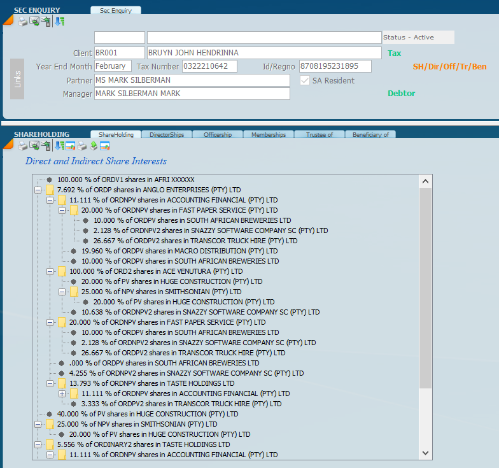Expand ACCOUNTING FINANCIAL under TASTE HOLDINGS 13.793%

(62, 394)
